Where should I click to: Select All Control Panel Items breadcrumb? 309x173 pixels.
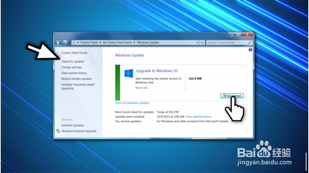(x=118, y=42)
